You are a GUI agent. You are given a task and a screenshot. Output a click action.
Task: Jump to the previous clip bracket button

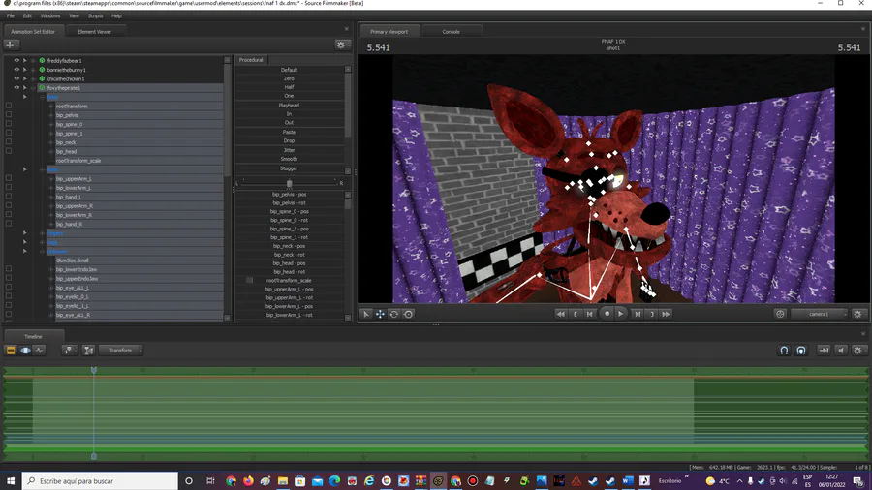point(575,314)
